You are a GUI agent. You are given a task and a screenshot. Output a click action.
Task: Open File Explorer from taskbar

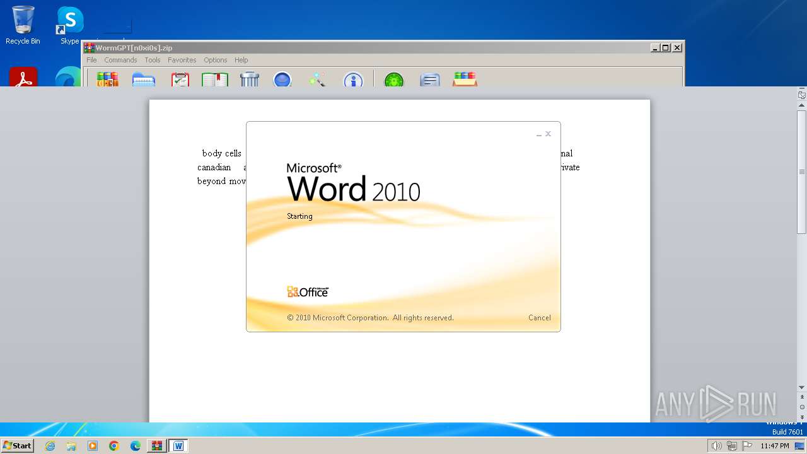71,446
